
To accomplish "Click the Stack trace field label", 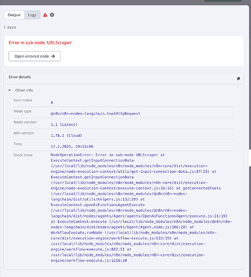I will point(23,155).
